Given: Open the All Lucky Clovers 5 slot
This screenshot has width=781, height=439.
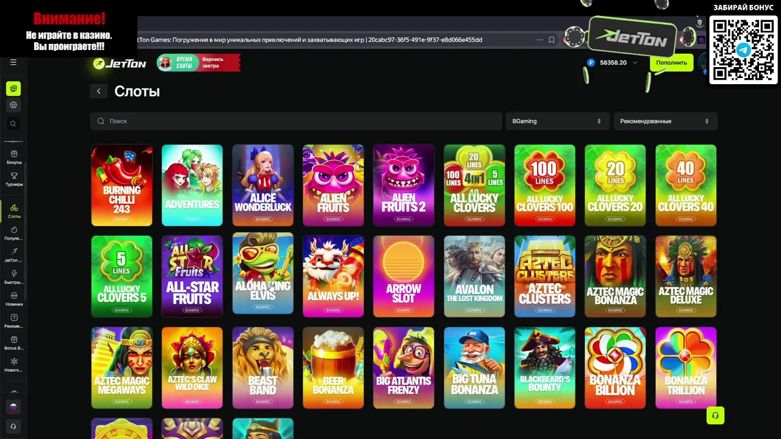Looking at the screenshot, I should (x=121, y=277).
